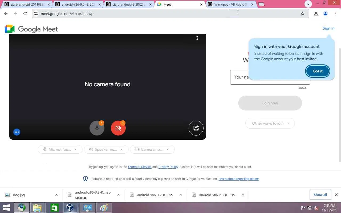Close the android-x86-9.0-r2 tab
Viewport: 341px width, 213px height.
pyautogui.click(x=100, y=5)
